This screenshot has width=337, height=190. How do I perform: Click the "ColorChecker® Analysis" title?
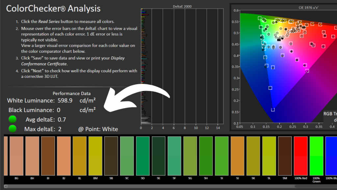click(x=53, y=9)
